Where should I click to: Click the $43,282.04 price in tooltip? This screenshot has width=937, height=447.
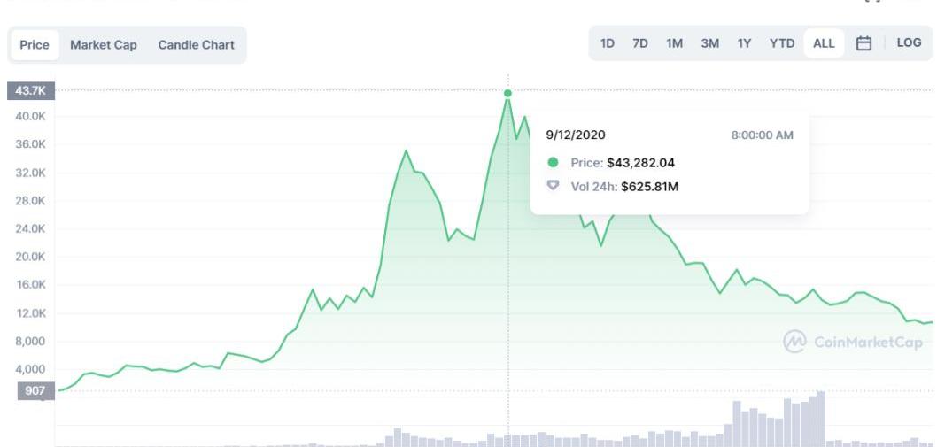coord(640,163)
